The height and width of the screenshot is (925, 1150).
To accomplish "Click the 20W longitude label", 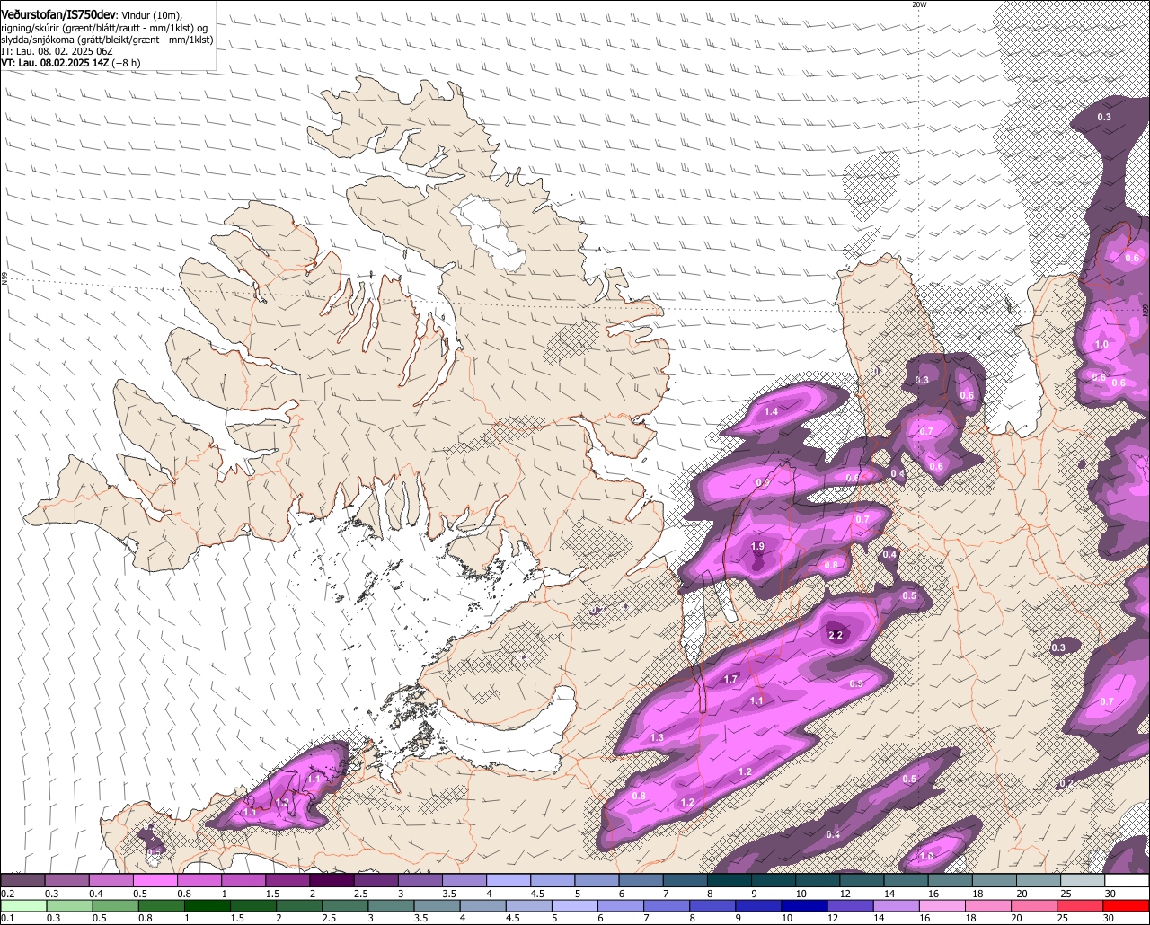I will coord(918,4).
